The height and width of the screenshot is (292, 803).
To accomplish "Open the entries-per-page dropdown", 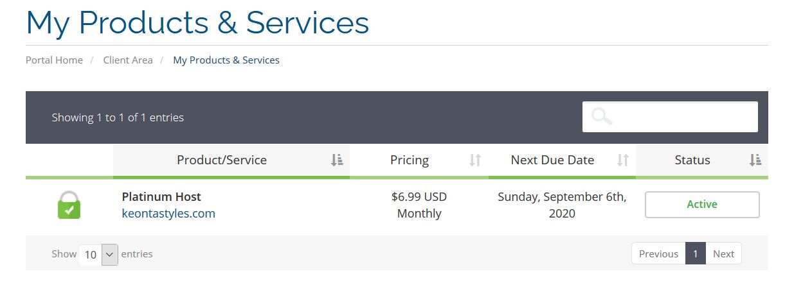I will pyautogui.click(x=99, y=254).
